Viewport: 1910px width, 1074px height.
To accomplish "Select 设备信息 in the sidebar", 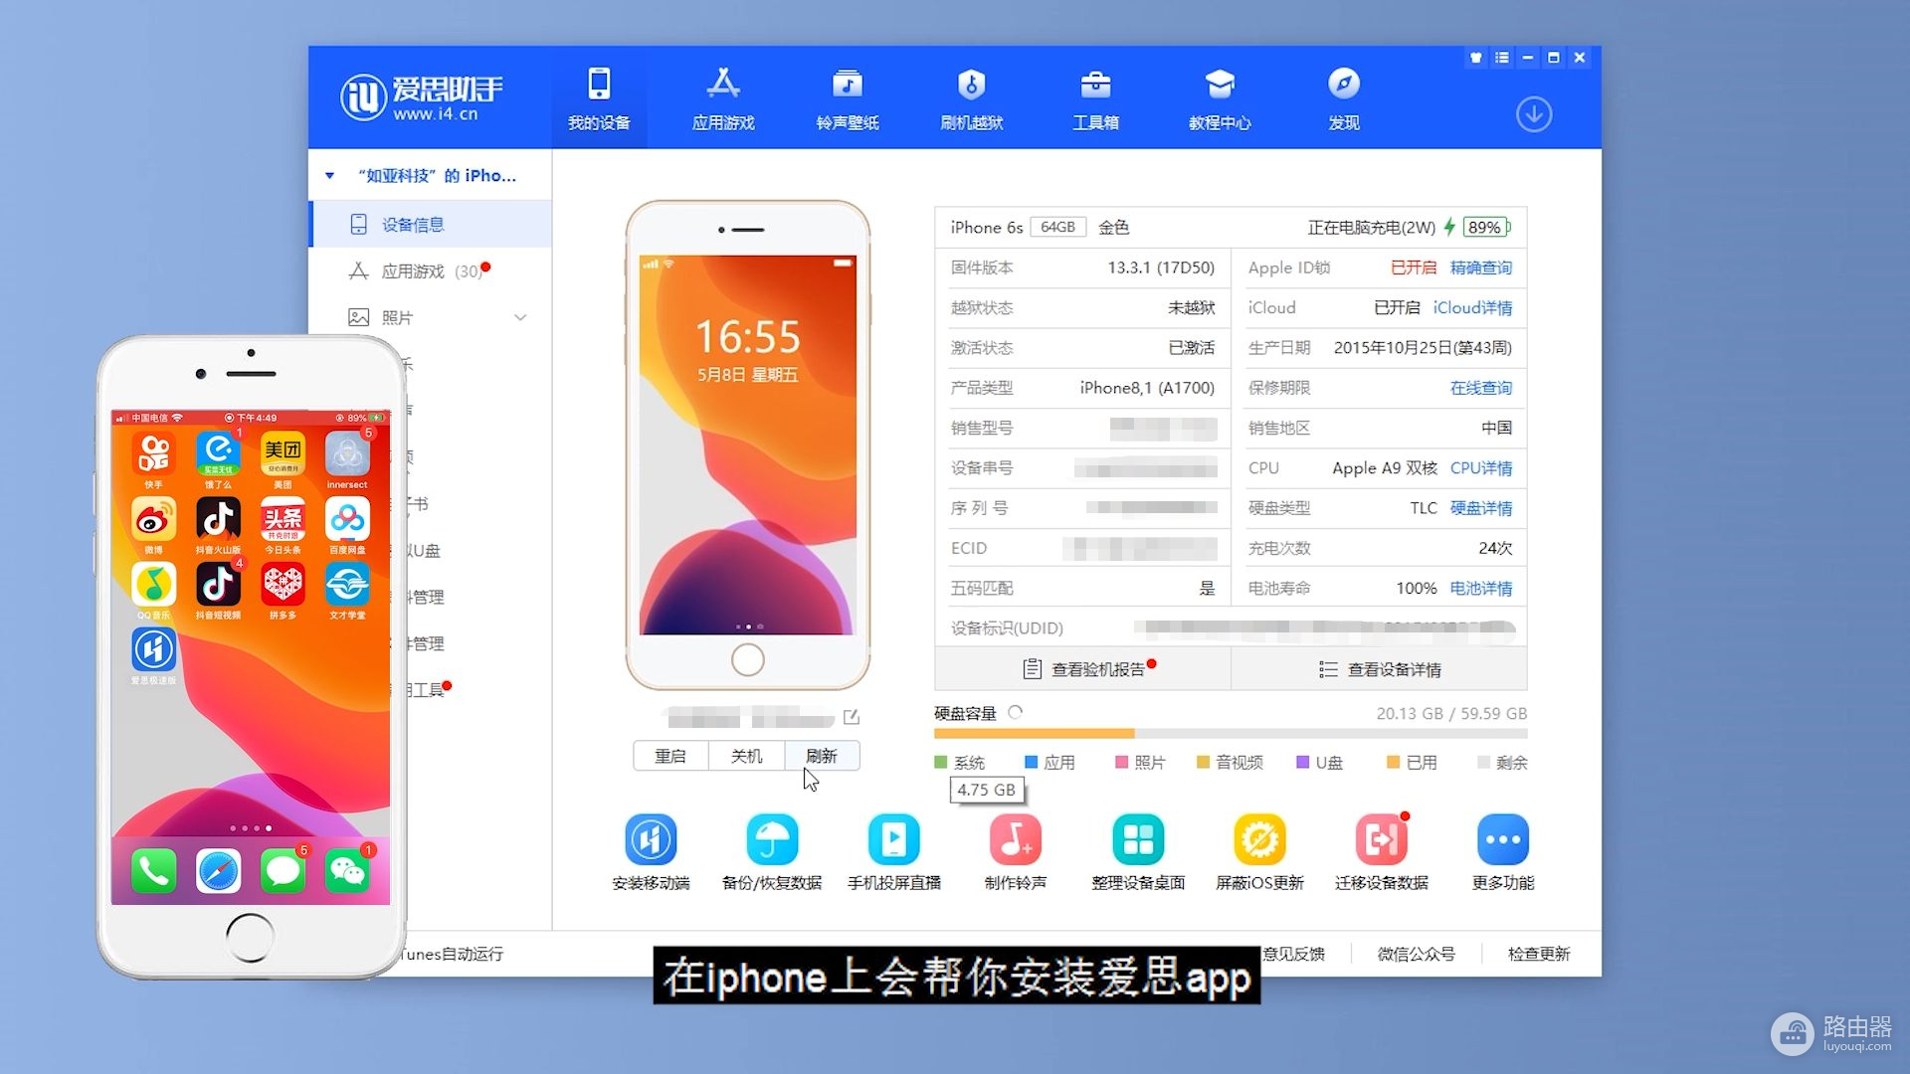I will (x=431, y=225).
